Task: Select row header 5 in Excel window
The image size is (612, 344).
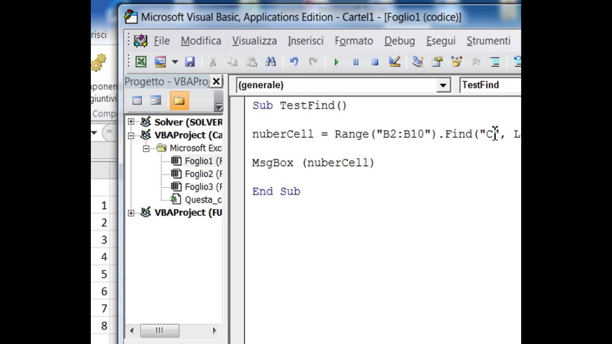Action: (x=104, y=274)
